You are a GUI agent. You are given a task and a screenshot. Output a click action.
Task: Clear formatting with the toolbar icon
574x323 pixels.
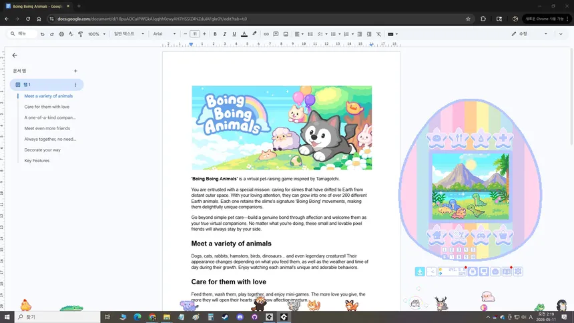pos(379,34)
